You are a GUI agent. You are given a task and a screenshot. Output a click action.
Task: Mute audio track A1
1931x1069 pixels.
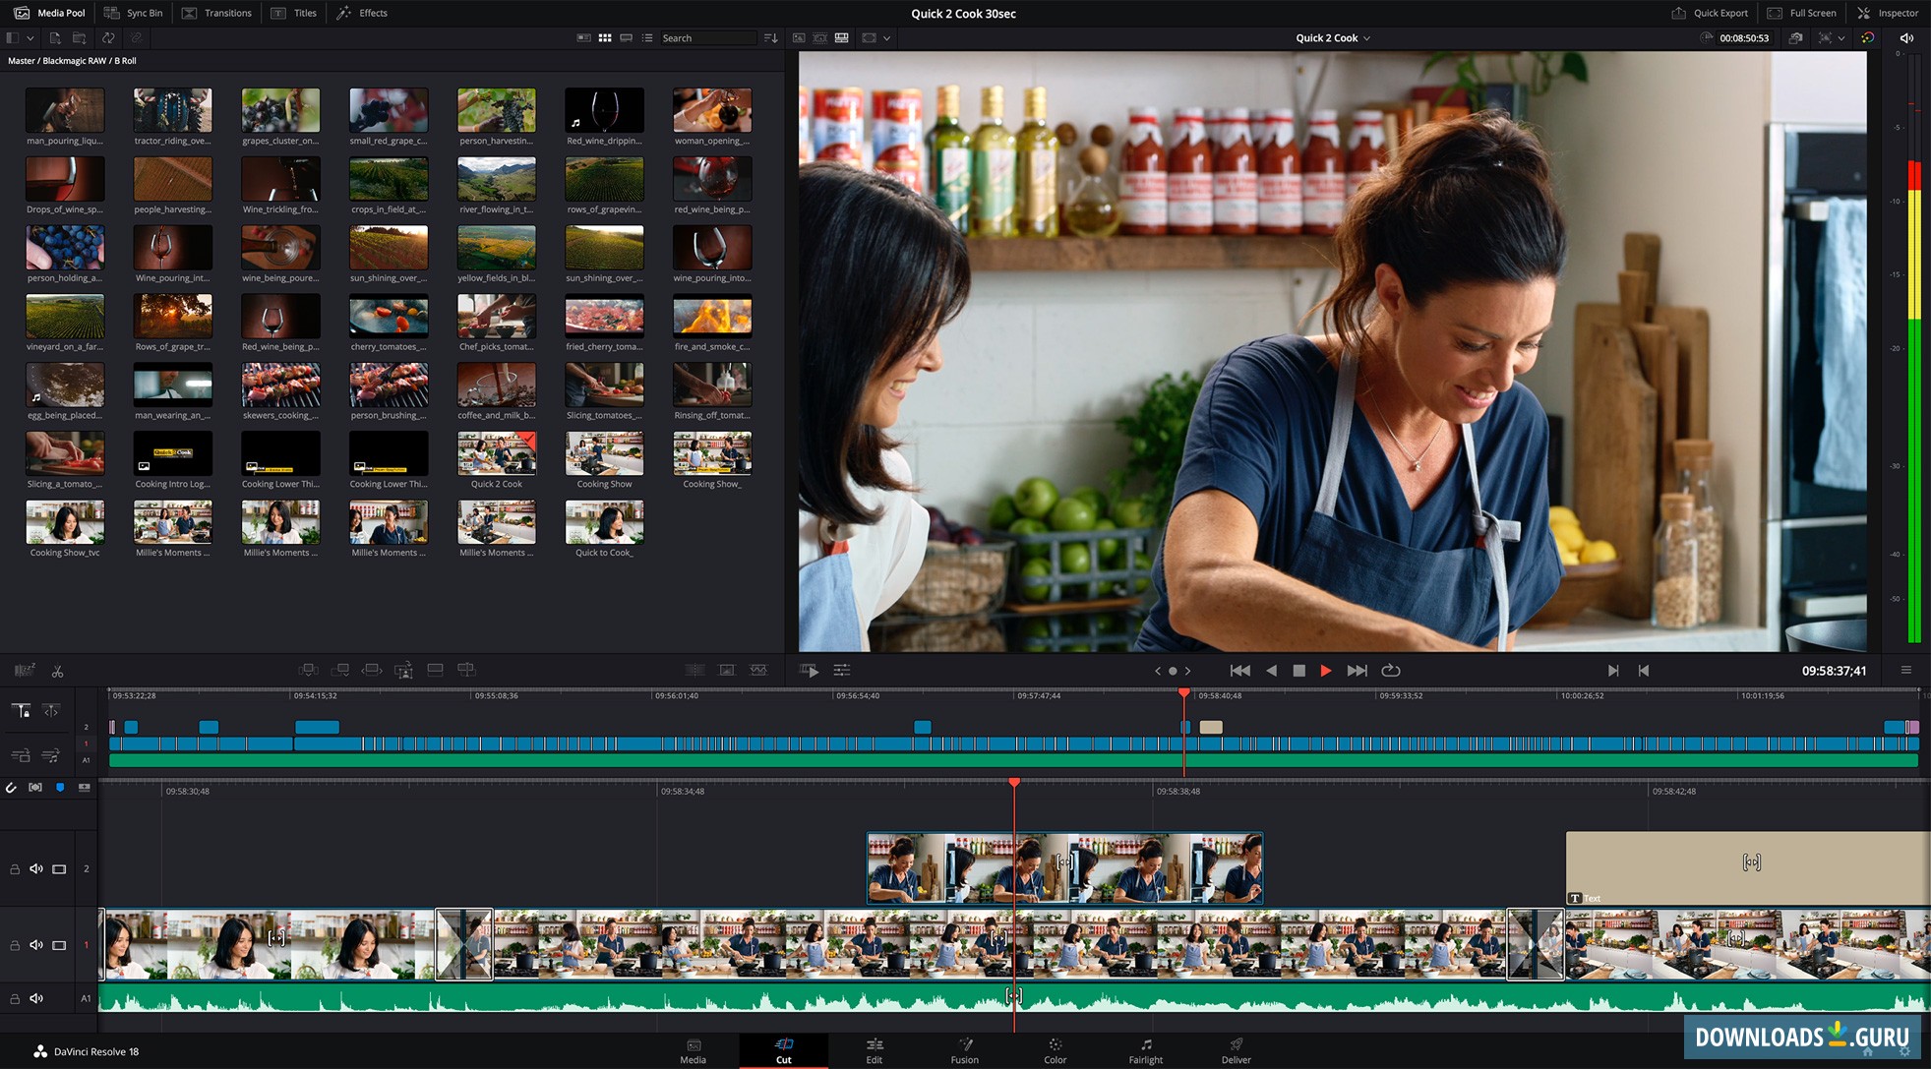coord(36,998)
